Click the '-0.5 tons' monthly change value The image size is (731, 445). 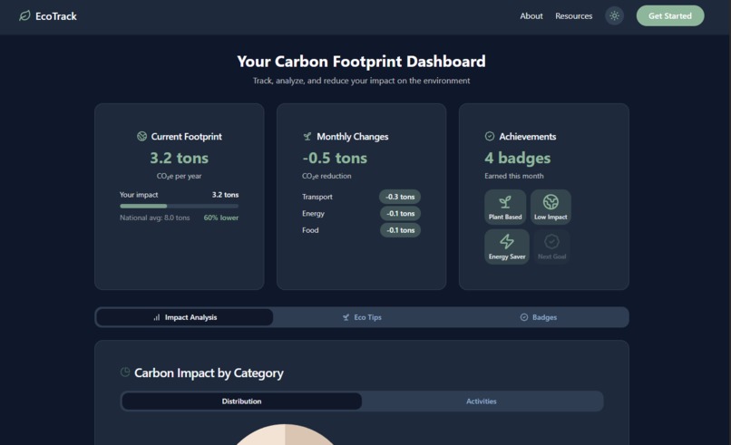(335, 158)
